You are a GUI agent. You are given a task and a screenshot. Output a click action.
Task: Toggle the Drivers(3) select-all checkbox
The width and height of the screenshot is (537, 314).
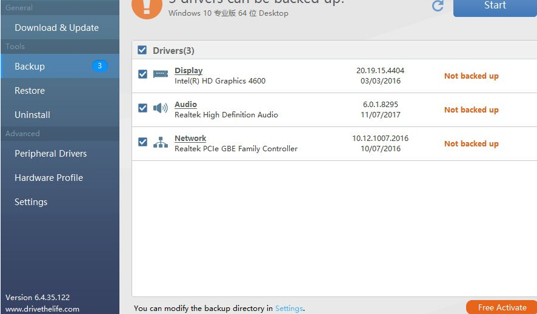142,50
